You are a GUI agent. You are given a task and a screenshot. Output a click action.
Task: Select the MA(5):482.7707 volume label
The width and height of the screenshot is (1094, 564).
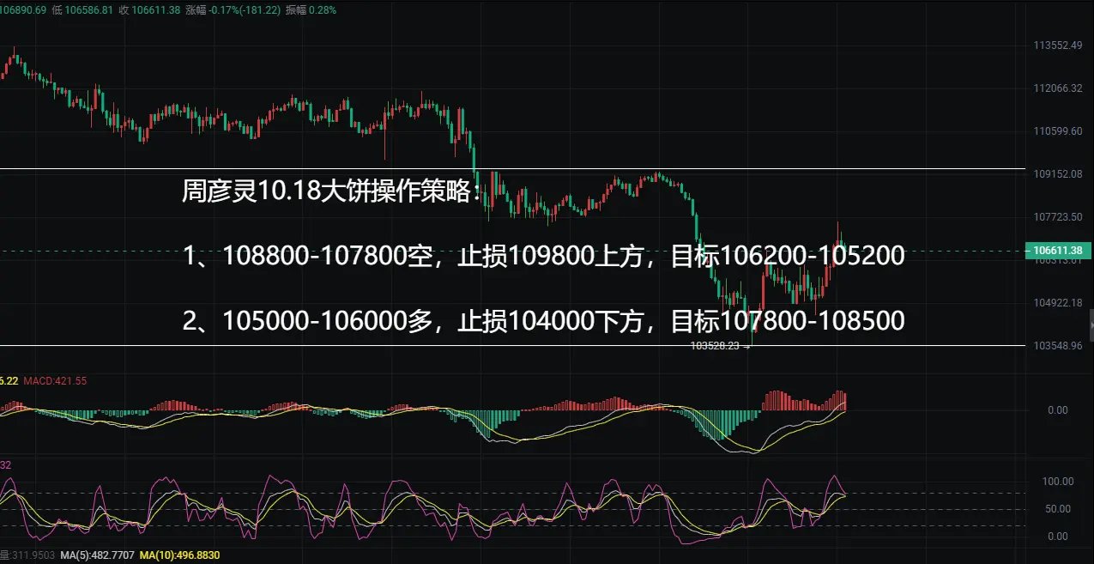98,557
